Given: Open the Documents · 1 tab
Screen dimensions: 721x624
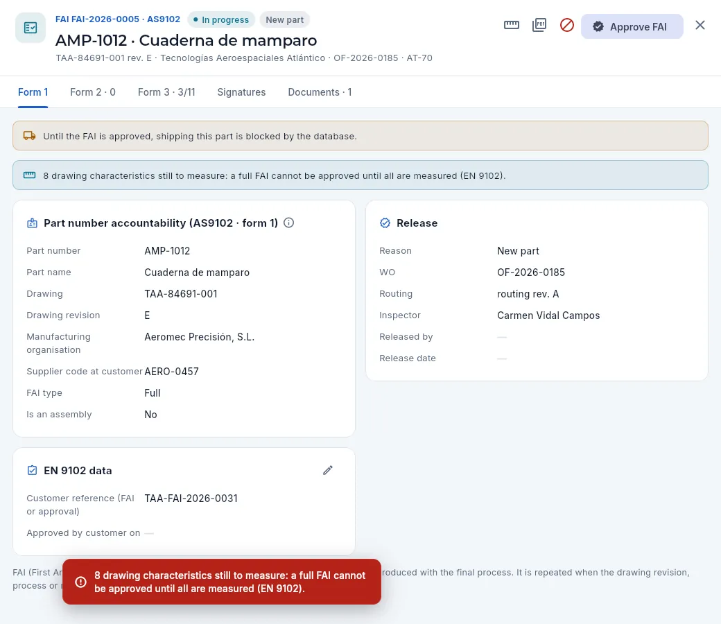Looking at the screenshot, I should pos(320,92).
